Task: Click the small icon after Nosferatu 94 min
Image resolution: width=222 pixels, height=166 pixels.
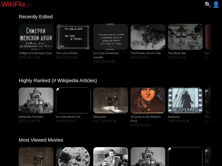Action: tap(188, 121)
